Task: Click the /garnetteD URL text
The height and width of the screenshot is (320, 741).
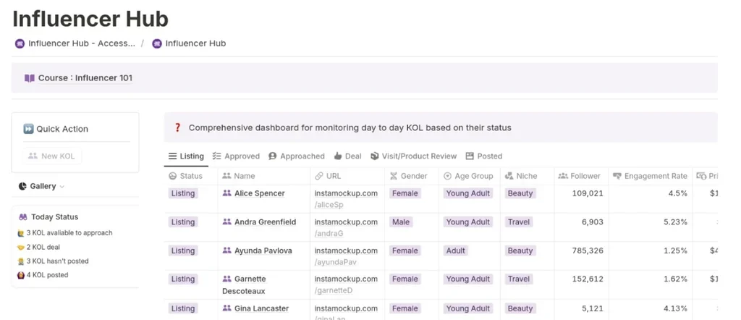Action: [334, 290]
